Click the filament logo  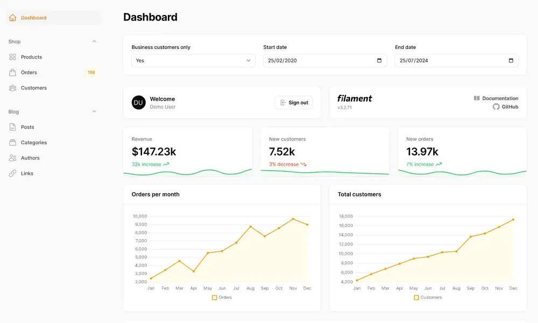click(x=355, y=99)
